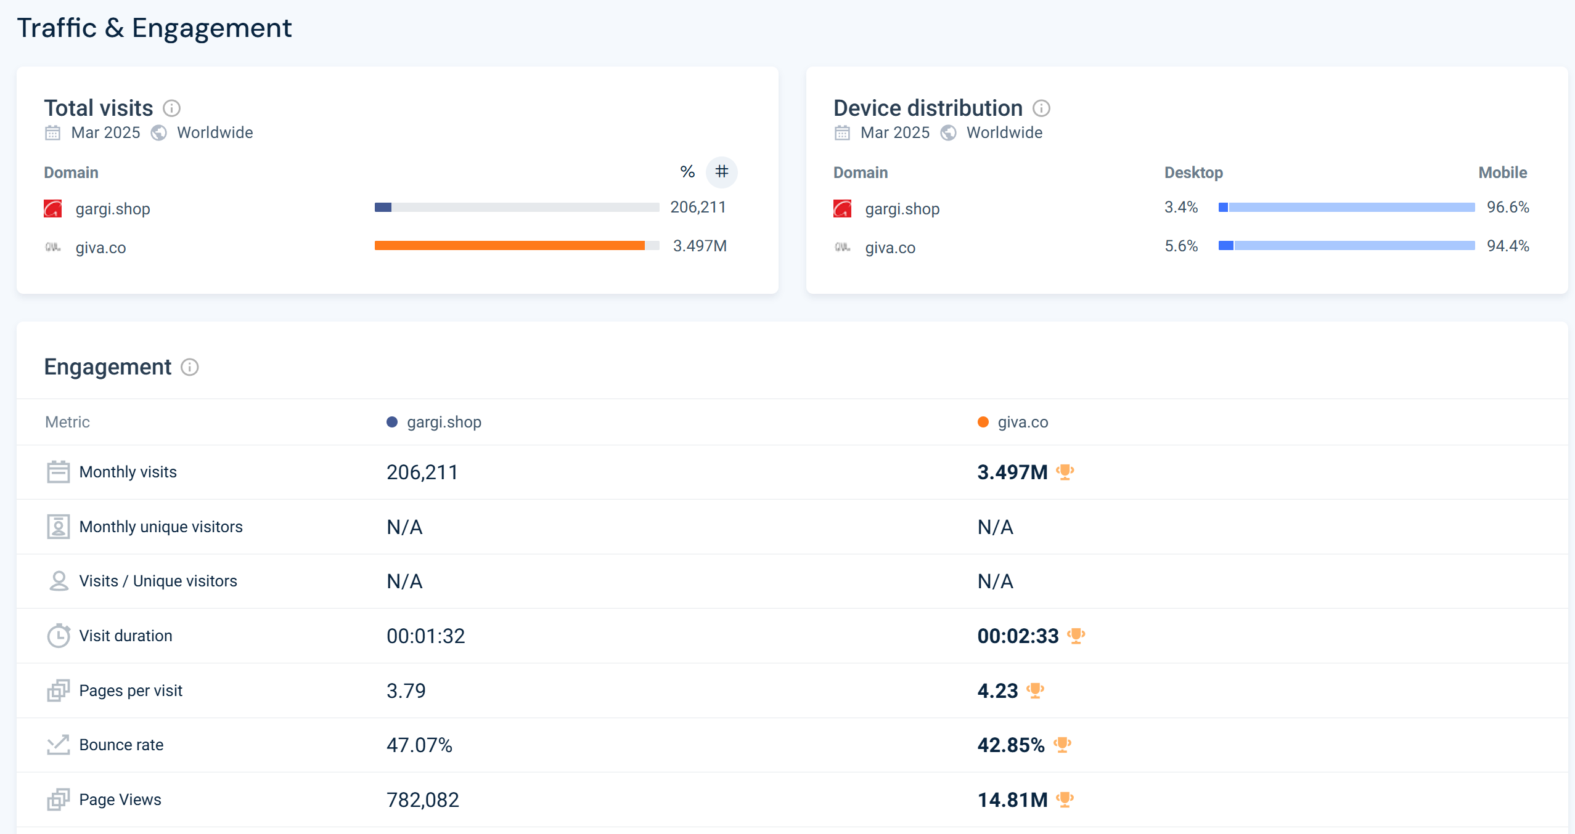Image resolution: width=1575 pixels, height=834 pixels.
Task: Click gargi.shop's 47.07% bounce rate
Action: click(419, 745)
